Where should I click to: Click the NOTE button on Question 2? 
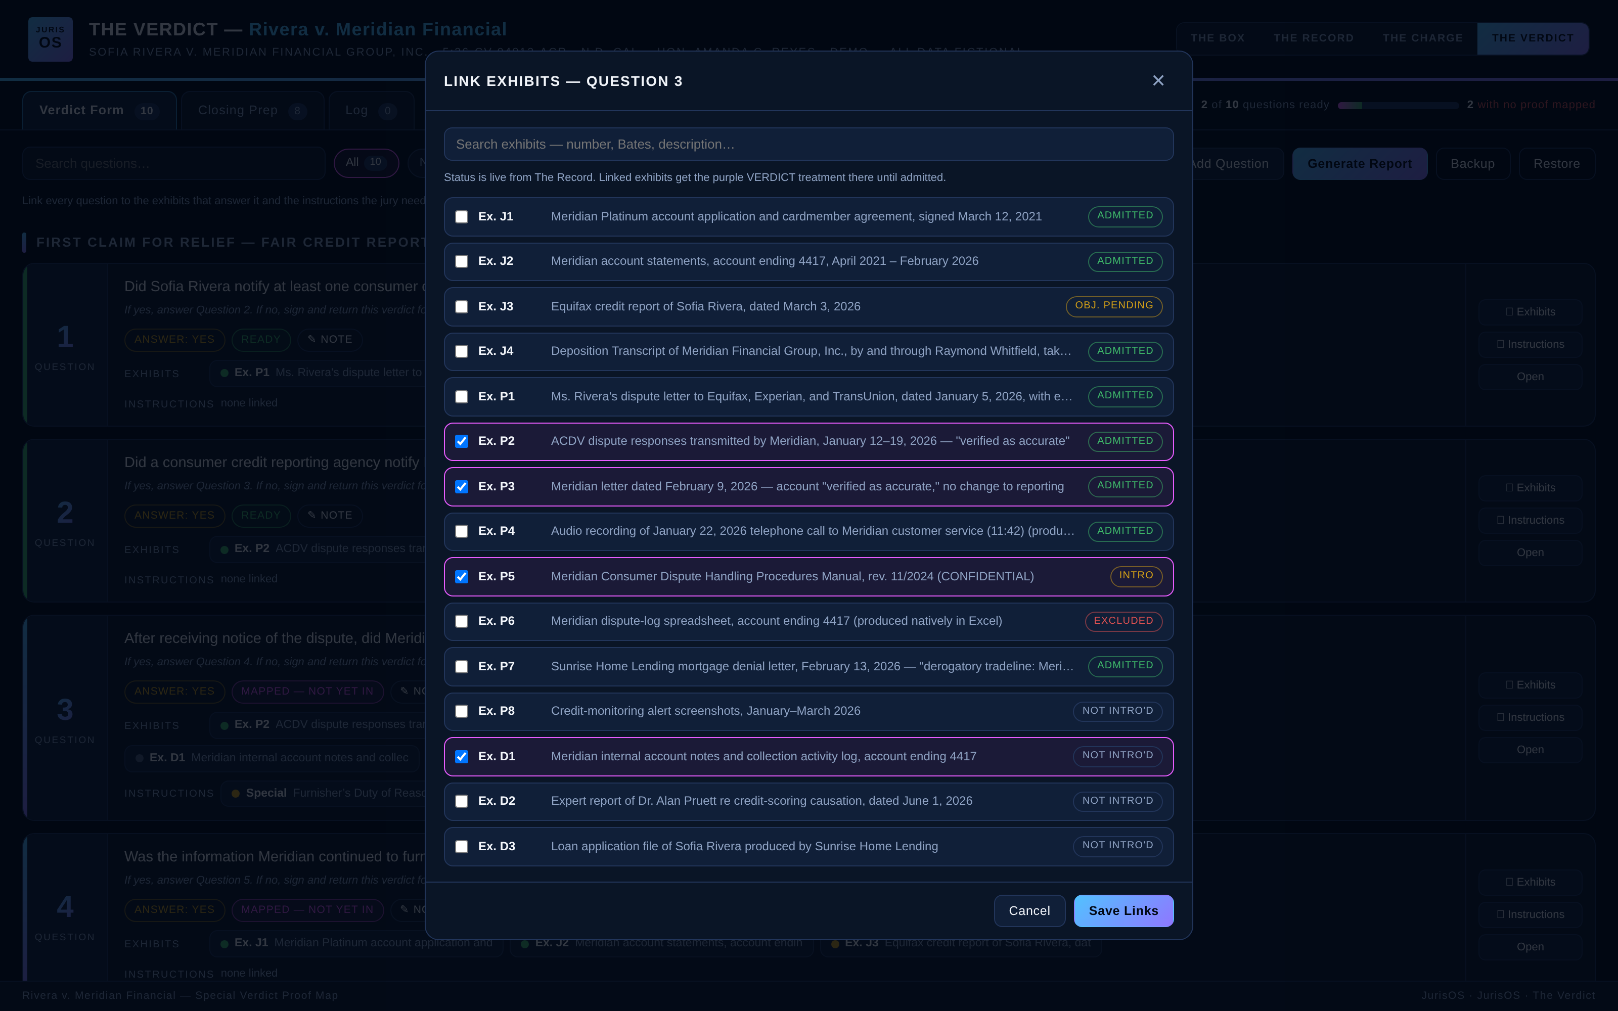click(330, 516)
